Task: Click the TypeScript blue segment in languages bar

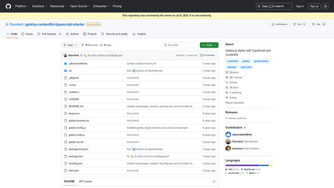Action: [264, 165]
